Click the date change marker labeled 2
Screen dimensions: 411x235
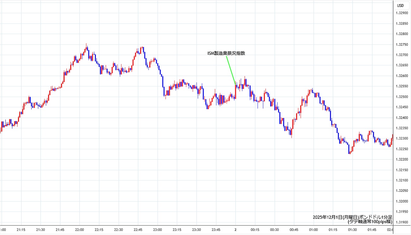point(235,230)
